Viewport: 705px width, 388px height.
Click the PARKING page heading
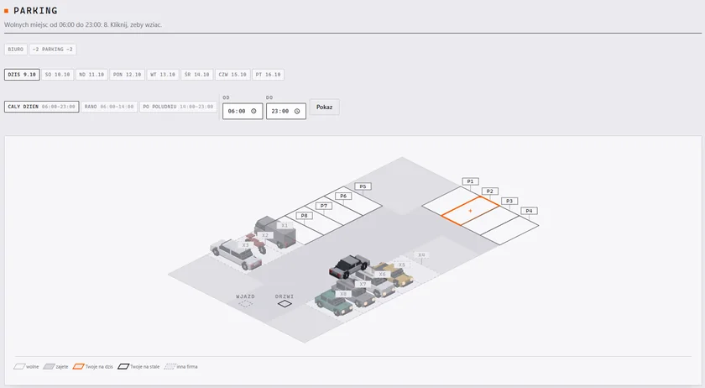click(x=35, y=10)
